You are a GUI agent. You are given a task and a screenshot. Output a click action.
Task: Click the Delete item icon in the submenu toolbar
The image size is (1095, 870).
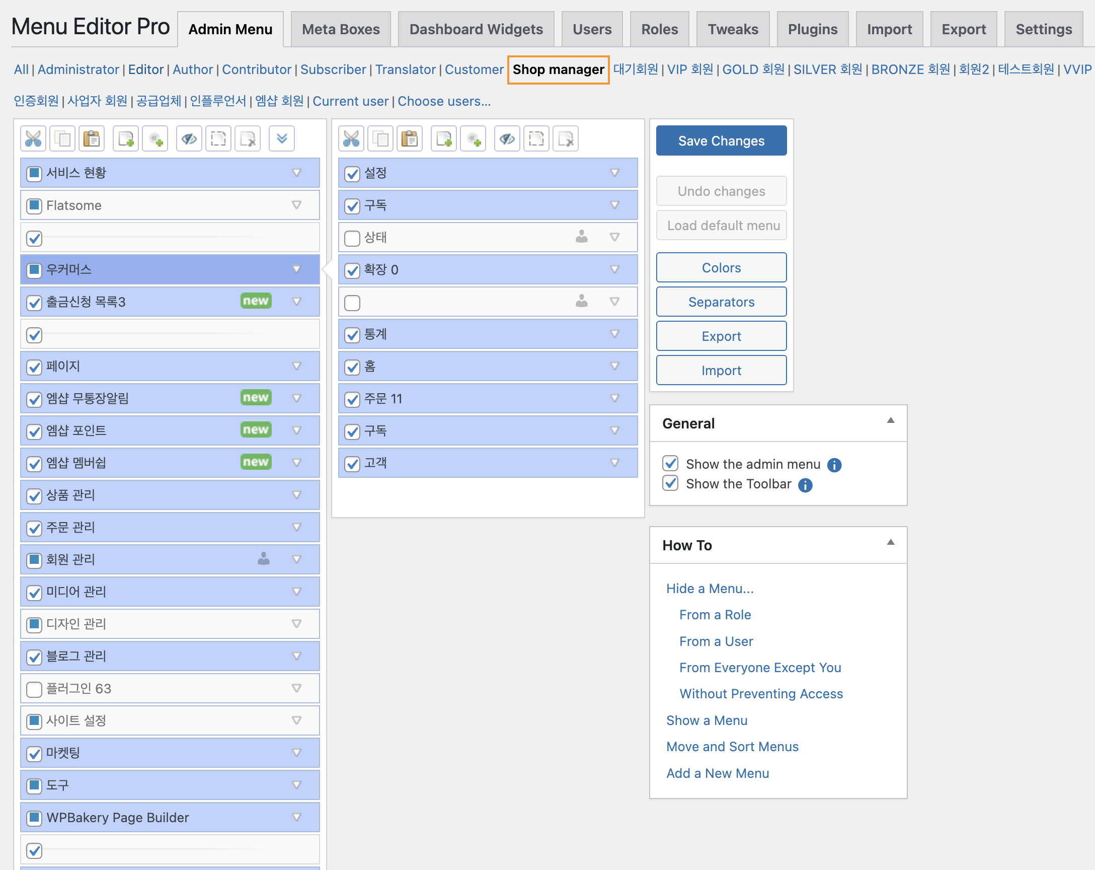[565, 139]
